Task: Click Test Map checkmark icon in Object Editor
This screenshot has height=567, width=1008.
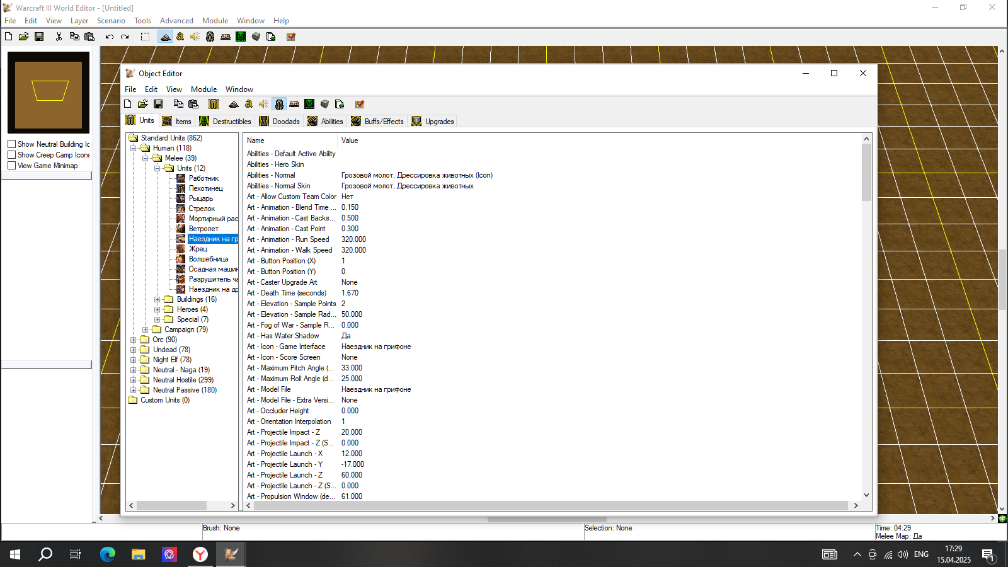Action: (x=360, y=104)
